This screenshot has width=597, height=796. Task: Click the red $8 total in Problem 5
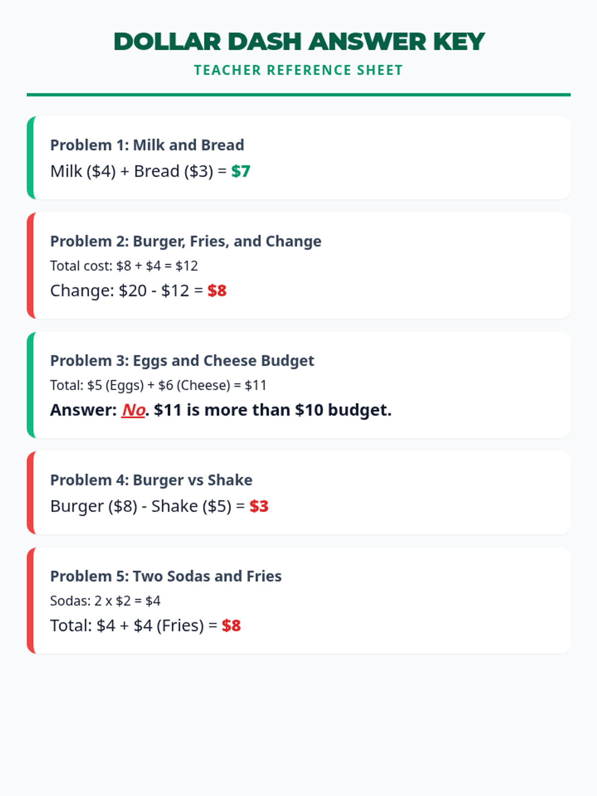click(231, 625)
